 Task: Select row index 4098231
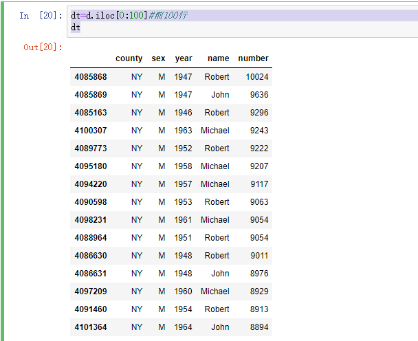tap(91, 220)
